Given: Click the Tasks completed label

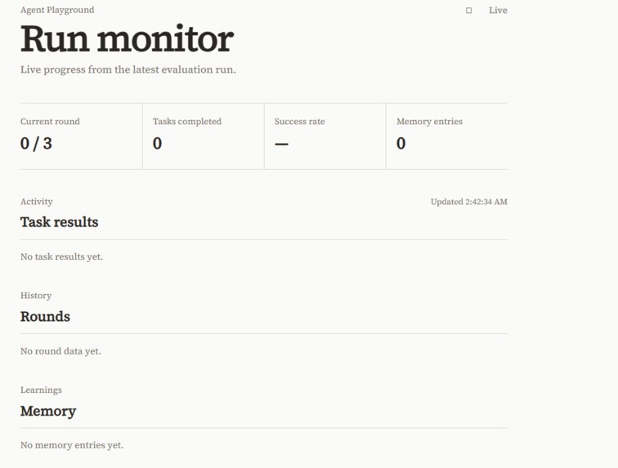Looking at the screenshot, I should click(187, 122).
